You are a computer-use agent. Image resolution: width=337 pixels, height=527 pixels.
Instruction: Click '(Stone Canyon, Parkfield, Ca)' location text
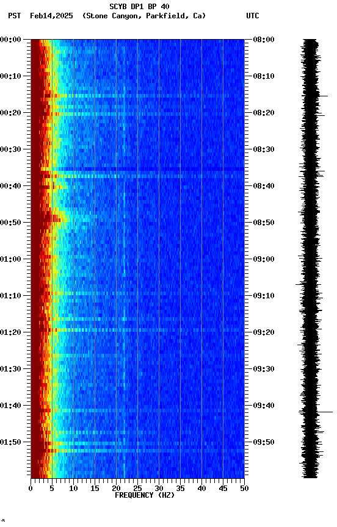coord(144,16)
